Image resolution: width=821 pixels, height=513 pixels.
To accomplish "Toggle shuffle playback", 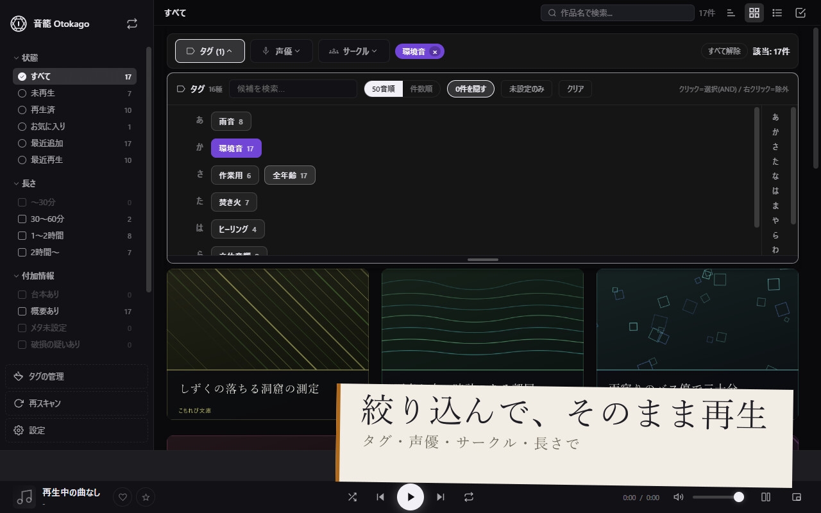I will pyautogui.click(x=352, y=497).
